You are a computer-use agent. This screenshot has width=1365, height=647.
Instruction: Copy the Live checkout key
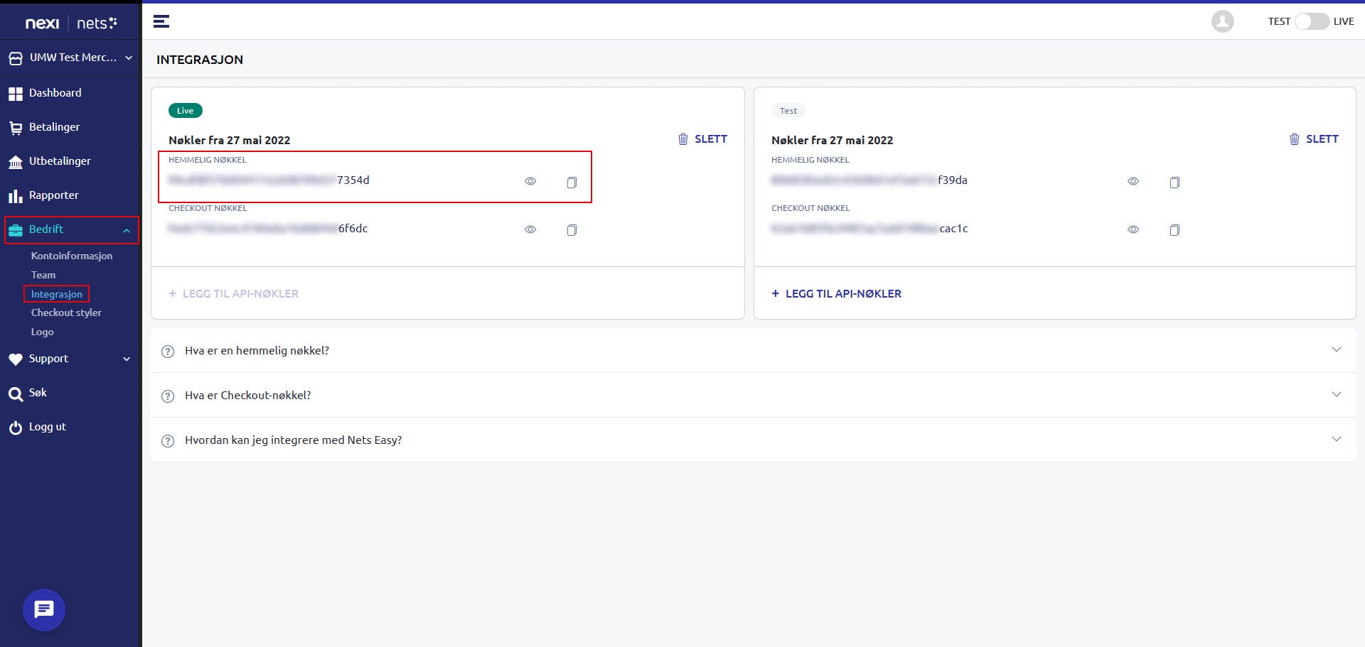pyautogui.click(x=572, y=230)
